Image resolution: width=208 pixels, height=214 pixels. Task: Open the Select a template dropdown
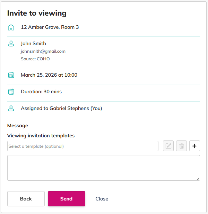tap(83, 146)
